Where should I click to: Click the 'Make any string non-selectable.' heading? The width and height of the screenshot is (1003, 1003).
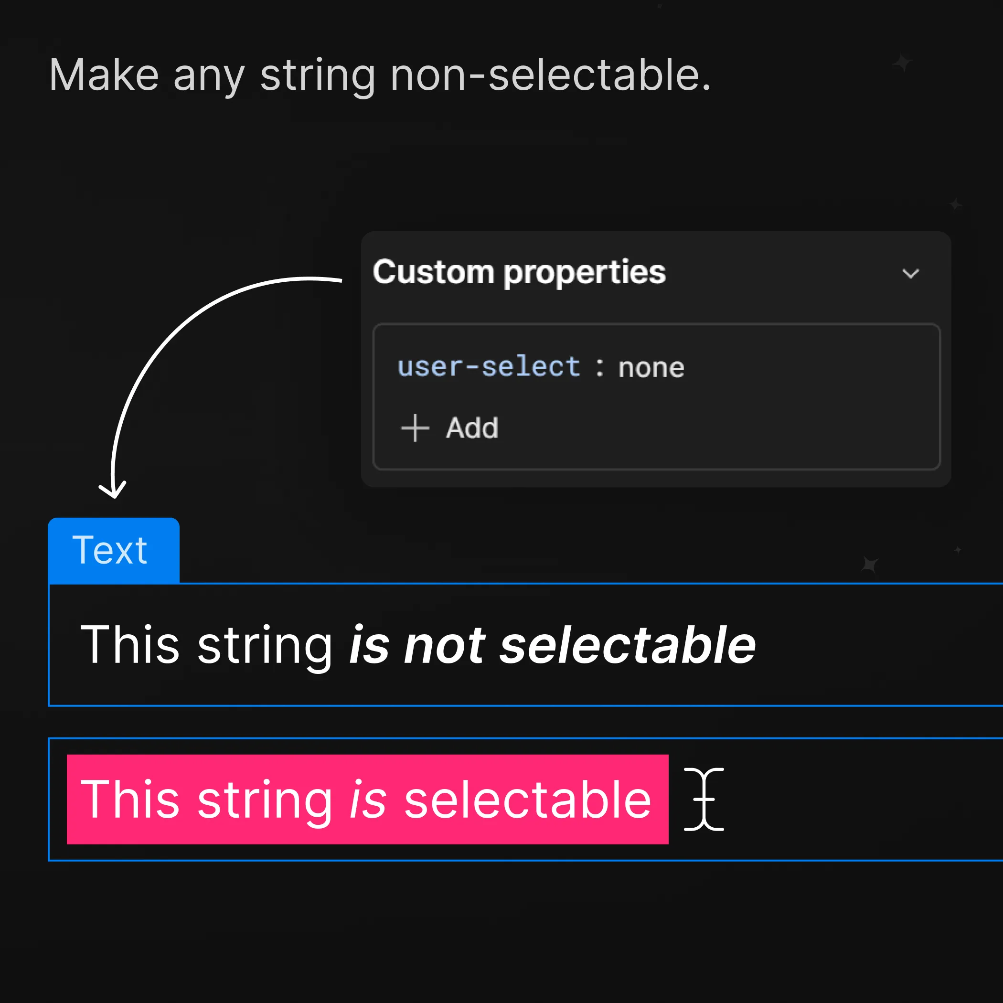[380, 75]
